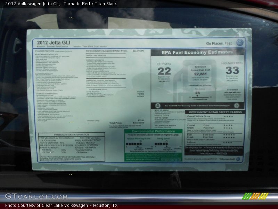
Task: Click the Highway MPG 33 value
Action: point(232,71)
